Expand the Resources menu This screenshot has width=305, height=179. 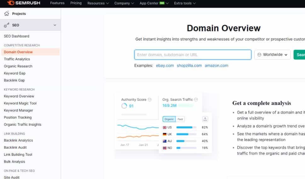pyautogui.click(x=98, y=3)
